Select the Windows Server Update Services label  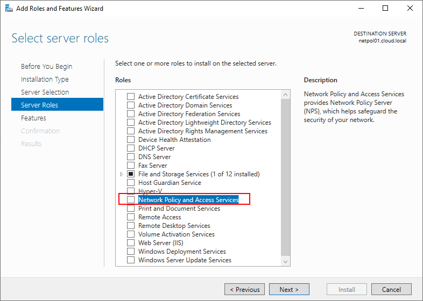click(x=185, y=260)
